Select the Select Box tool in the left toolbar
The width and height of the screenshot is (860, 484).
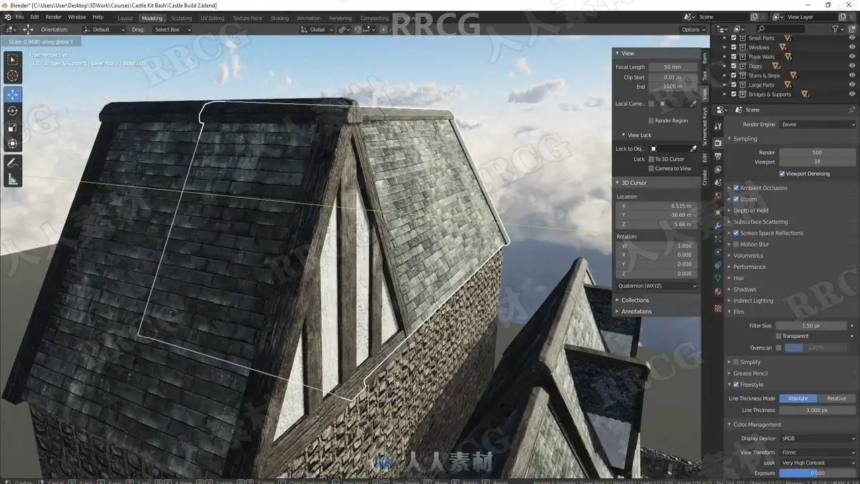click(x=13, y=60)
